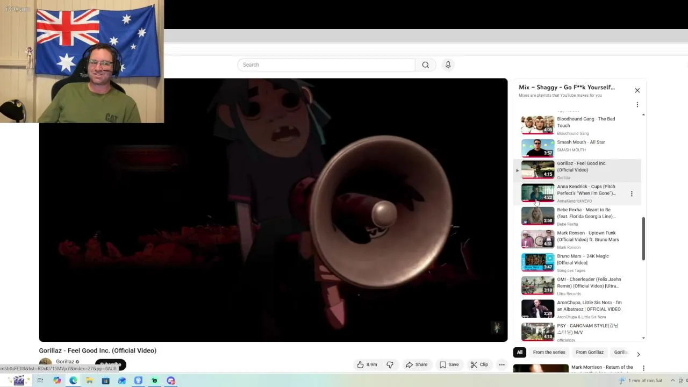Click the search magnifier icon button
Screen dimensions: 688x387
[425, 65]
